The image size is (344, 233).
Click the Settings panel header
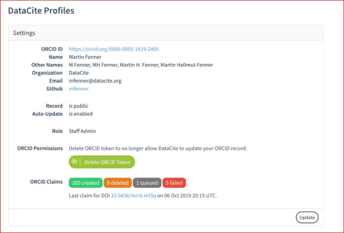[x=24, y=33]
